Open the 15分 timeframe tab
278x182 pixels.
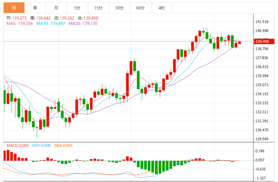point(98,8)
